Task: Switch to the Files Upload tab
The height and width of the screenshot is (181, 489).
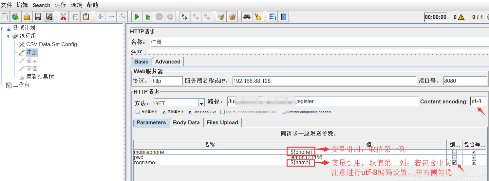Action: pyautogui.click(x=222, y=122)
